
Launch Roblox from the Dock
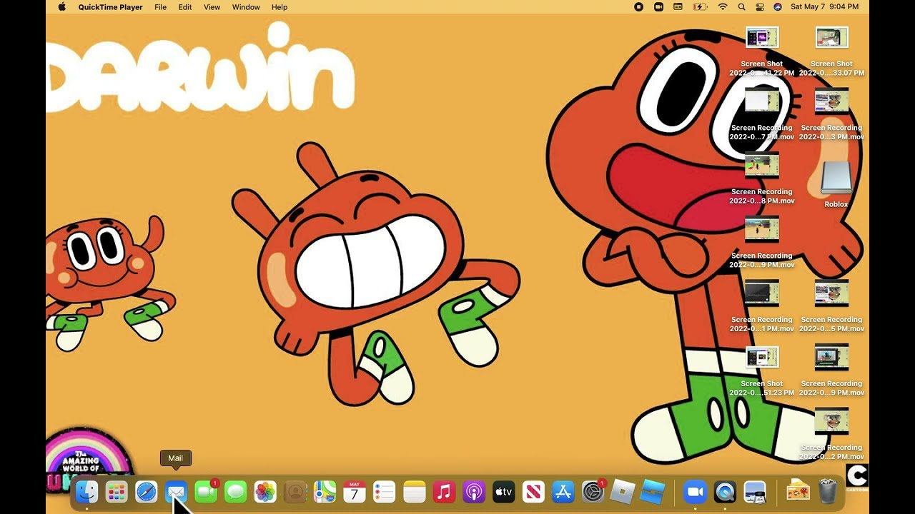pos(623,491)
